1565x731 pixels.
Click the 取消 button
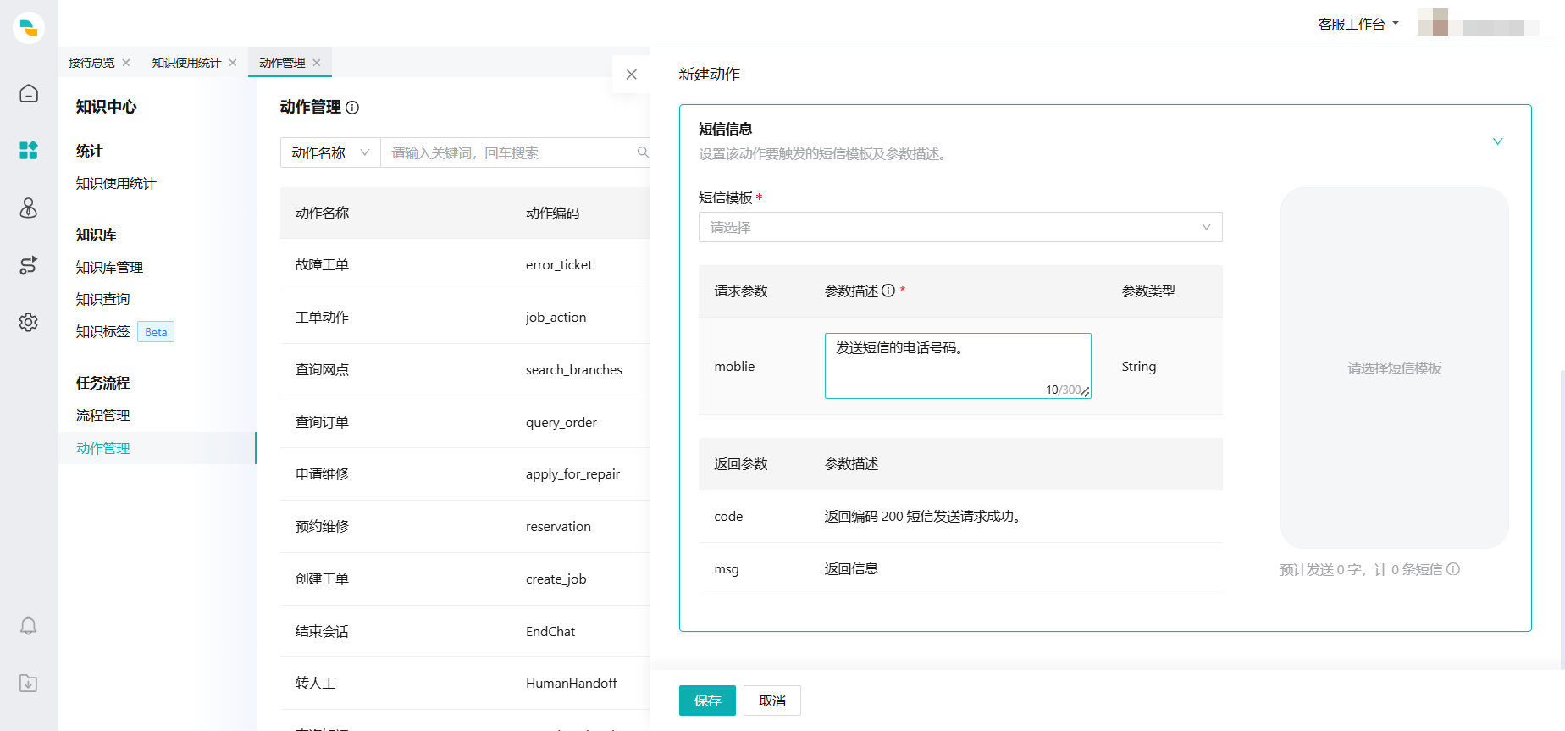(x=771, y=701)
